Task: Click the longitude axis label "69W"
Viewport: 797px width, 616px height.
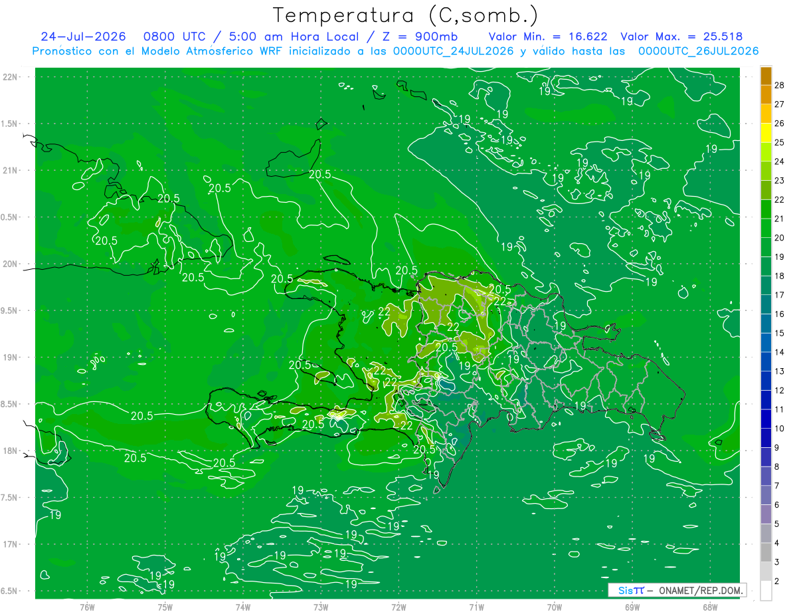Action: pyautogui.click(x=632, y=607)
